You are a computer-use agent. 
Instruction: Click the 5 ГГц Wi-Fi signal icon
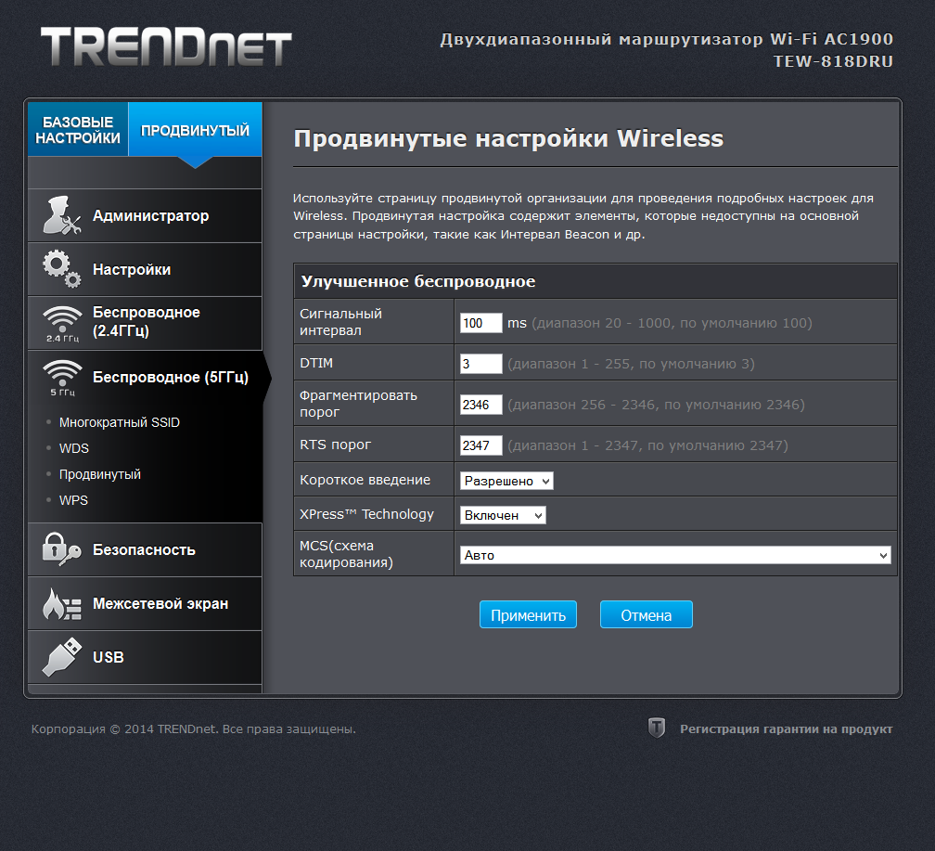point(62,378)
